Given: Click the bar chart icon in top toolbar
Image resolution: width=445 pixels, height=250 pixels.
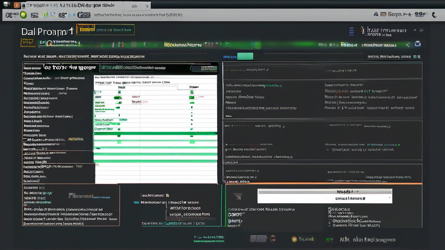Looking at the screenshot, I should pyautogui.click(x=45, y=14).
